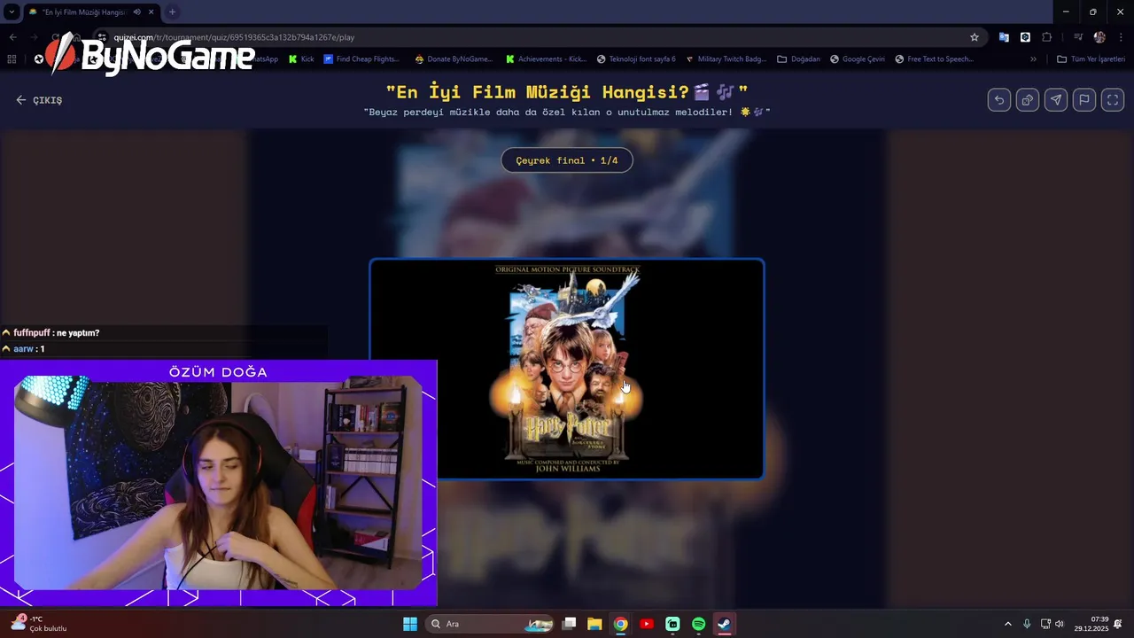Click the Chrome profile avatar icon
The image size is (1134, 638).
point(1099,37)
